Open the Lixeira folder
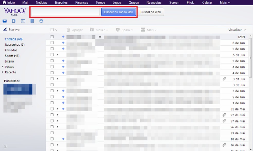The height and width of the screenshot is (151, 253). [x=9, y=61]
